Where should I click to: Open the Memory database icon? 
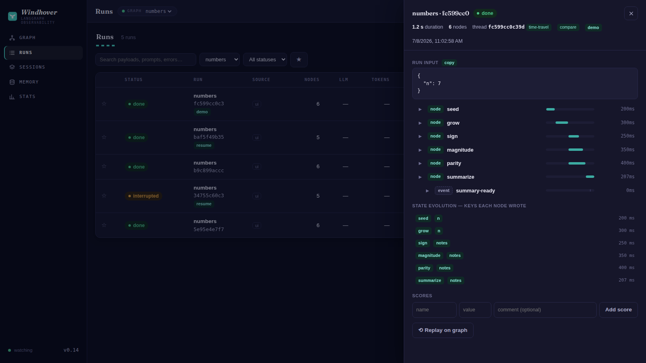pyautogui.click(x=12, y=82)
